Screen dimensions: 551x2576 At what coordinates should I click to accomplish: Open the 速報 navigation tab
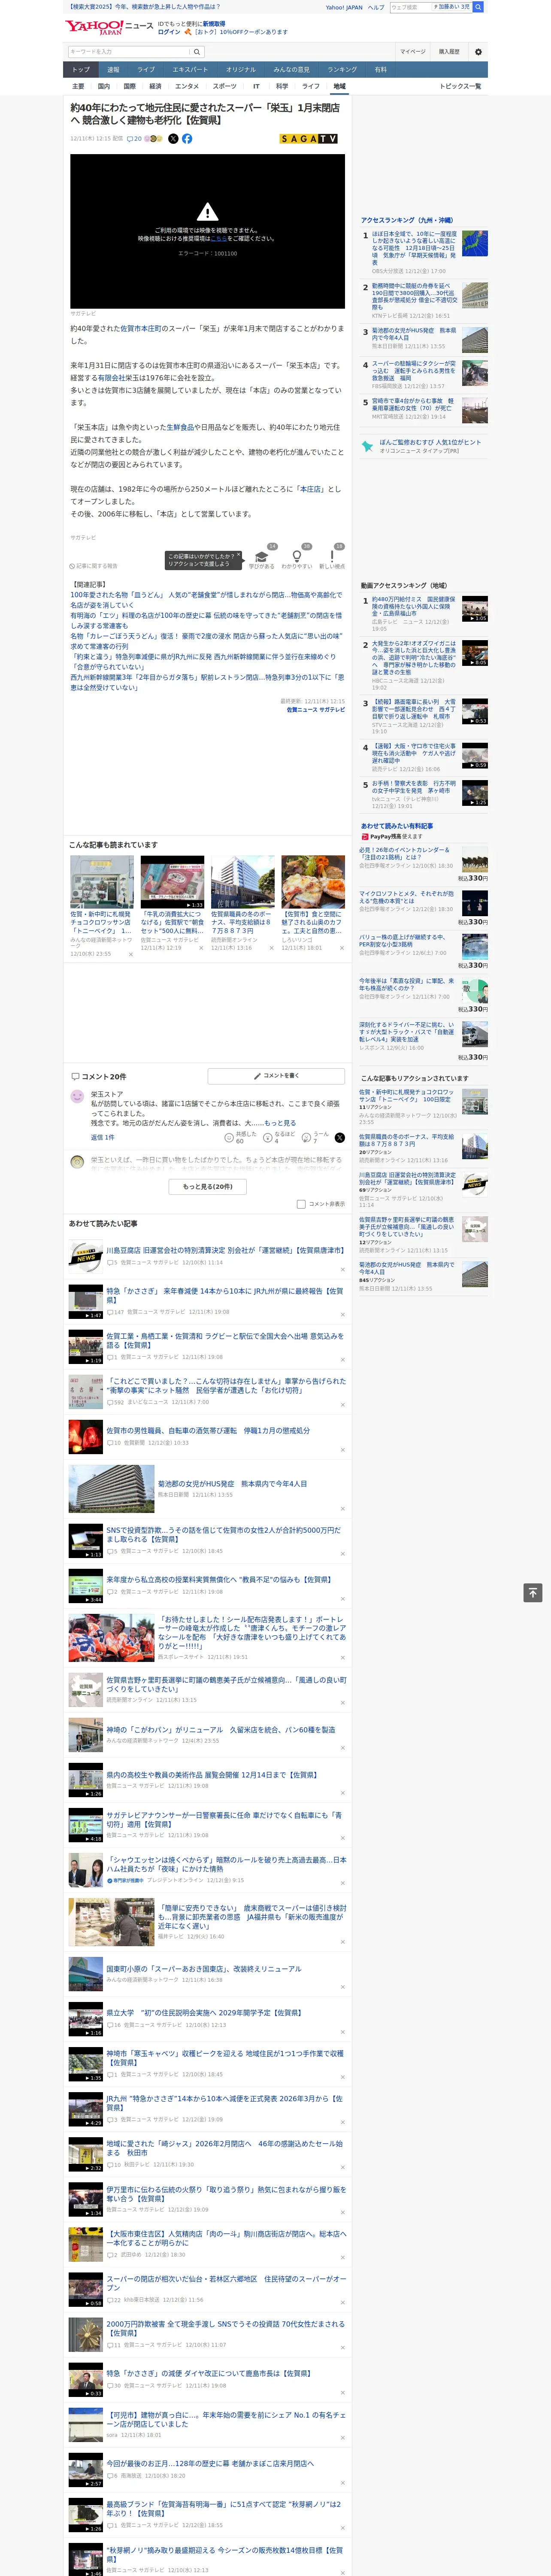(113, 70)
